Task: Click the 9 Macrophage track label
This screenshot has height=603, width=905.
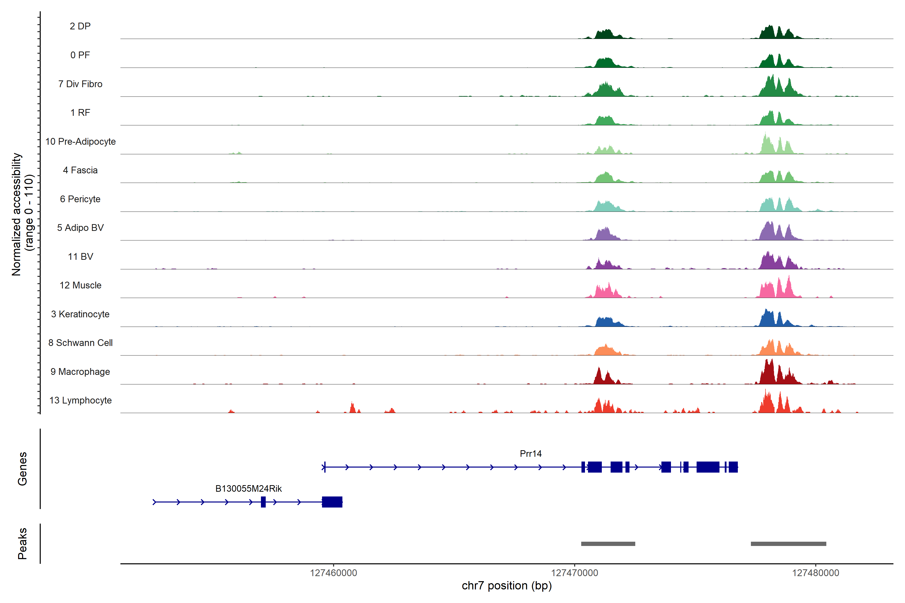Action: point(80,372)
